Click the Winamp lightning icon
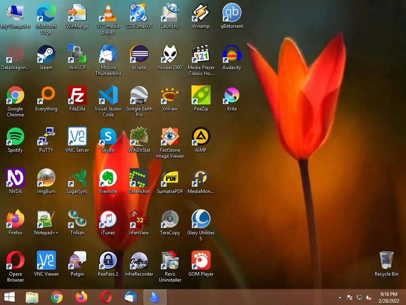Screen dimensions: 406x305 201,12
